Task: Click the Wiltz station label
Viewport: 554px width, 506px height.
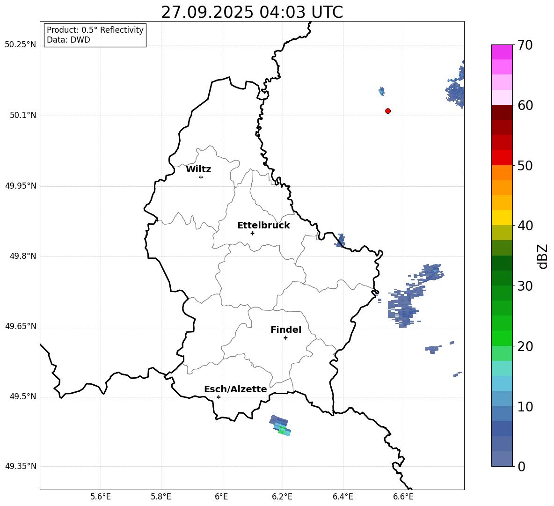Action: 198,169
